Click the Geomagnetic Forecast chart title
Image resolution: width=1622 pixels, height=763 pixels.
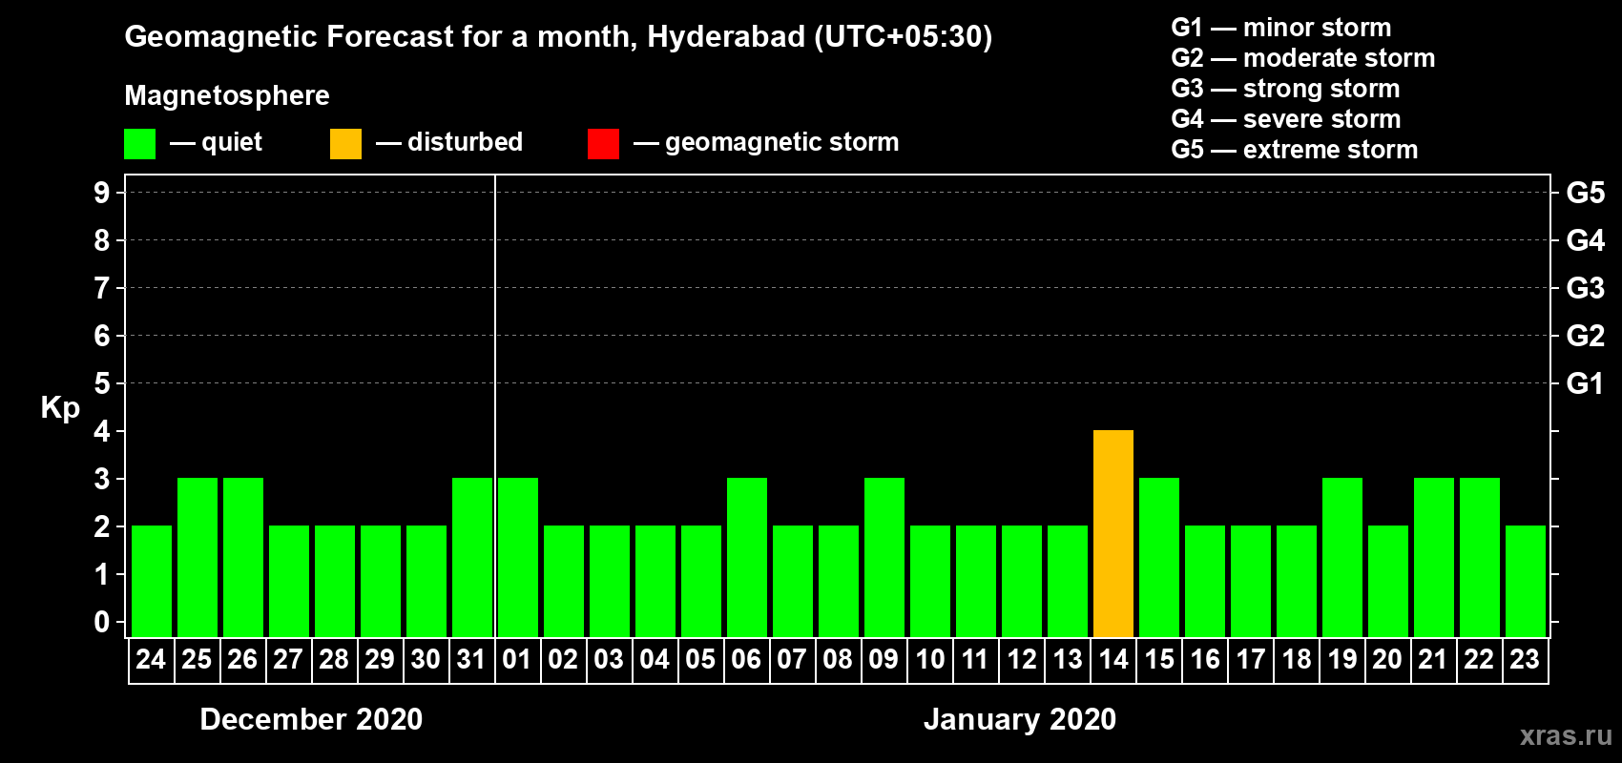pos(558,37)
